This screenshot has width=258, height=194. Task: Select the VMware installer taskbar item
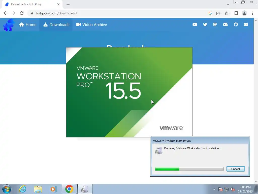85,189
